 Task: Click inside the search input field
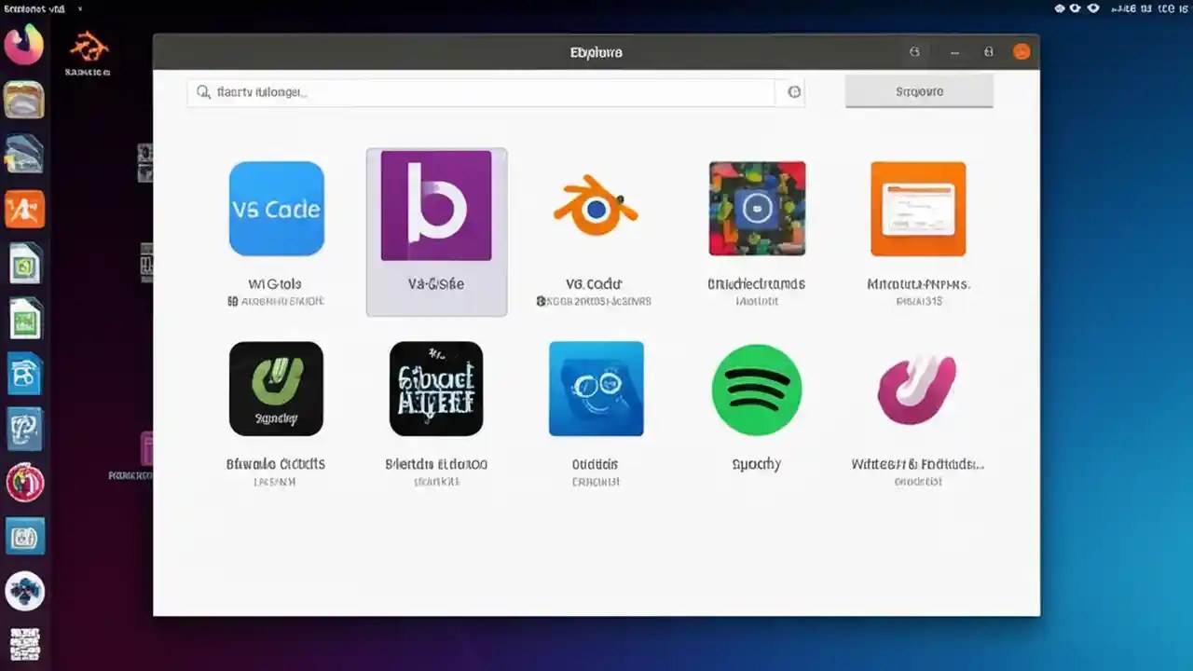[466, 91]
